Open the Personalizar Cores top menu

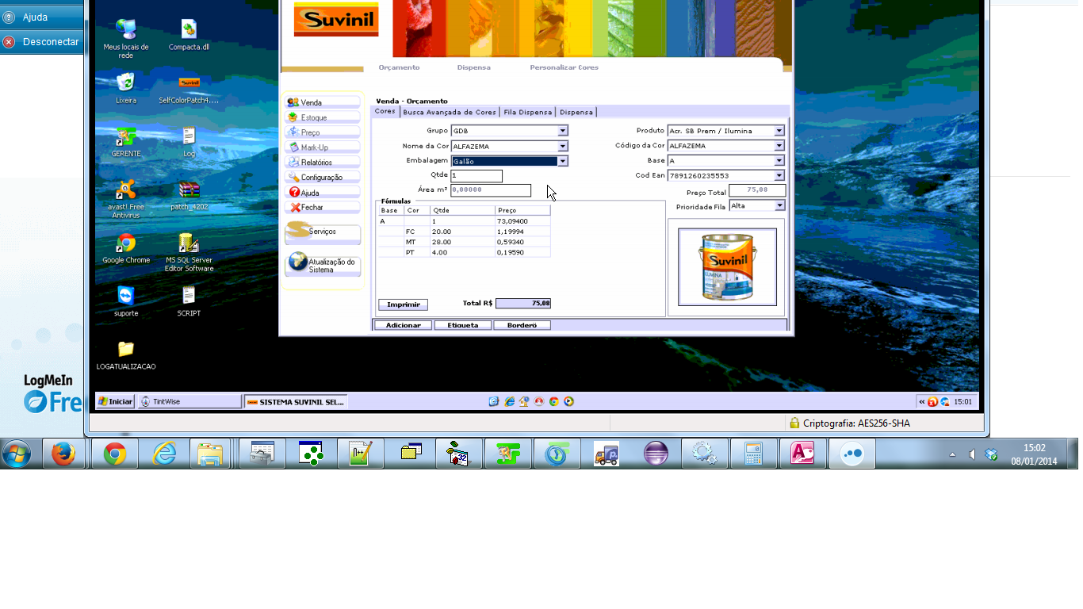pyautogui.click(x=564, y=67)
